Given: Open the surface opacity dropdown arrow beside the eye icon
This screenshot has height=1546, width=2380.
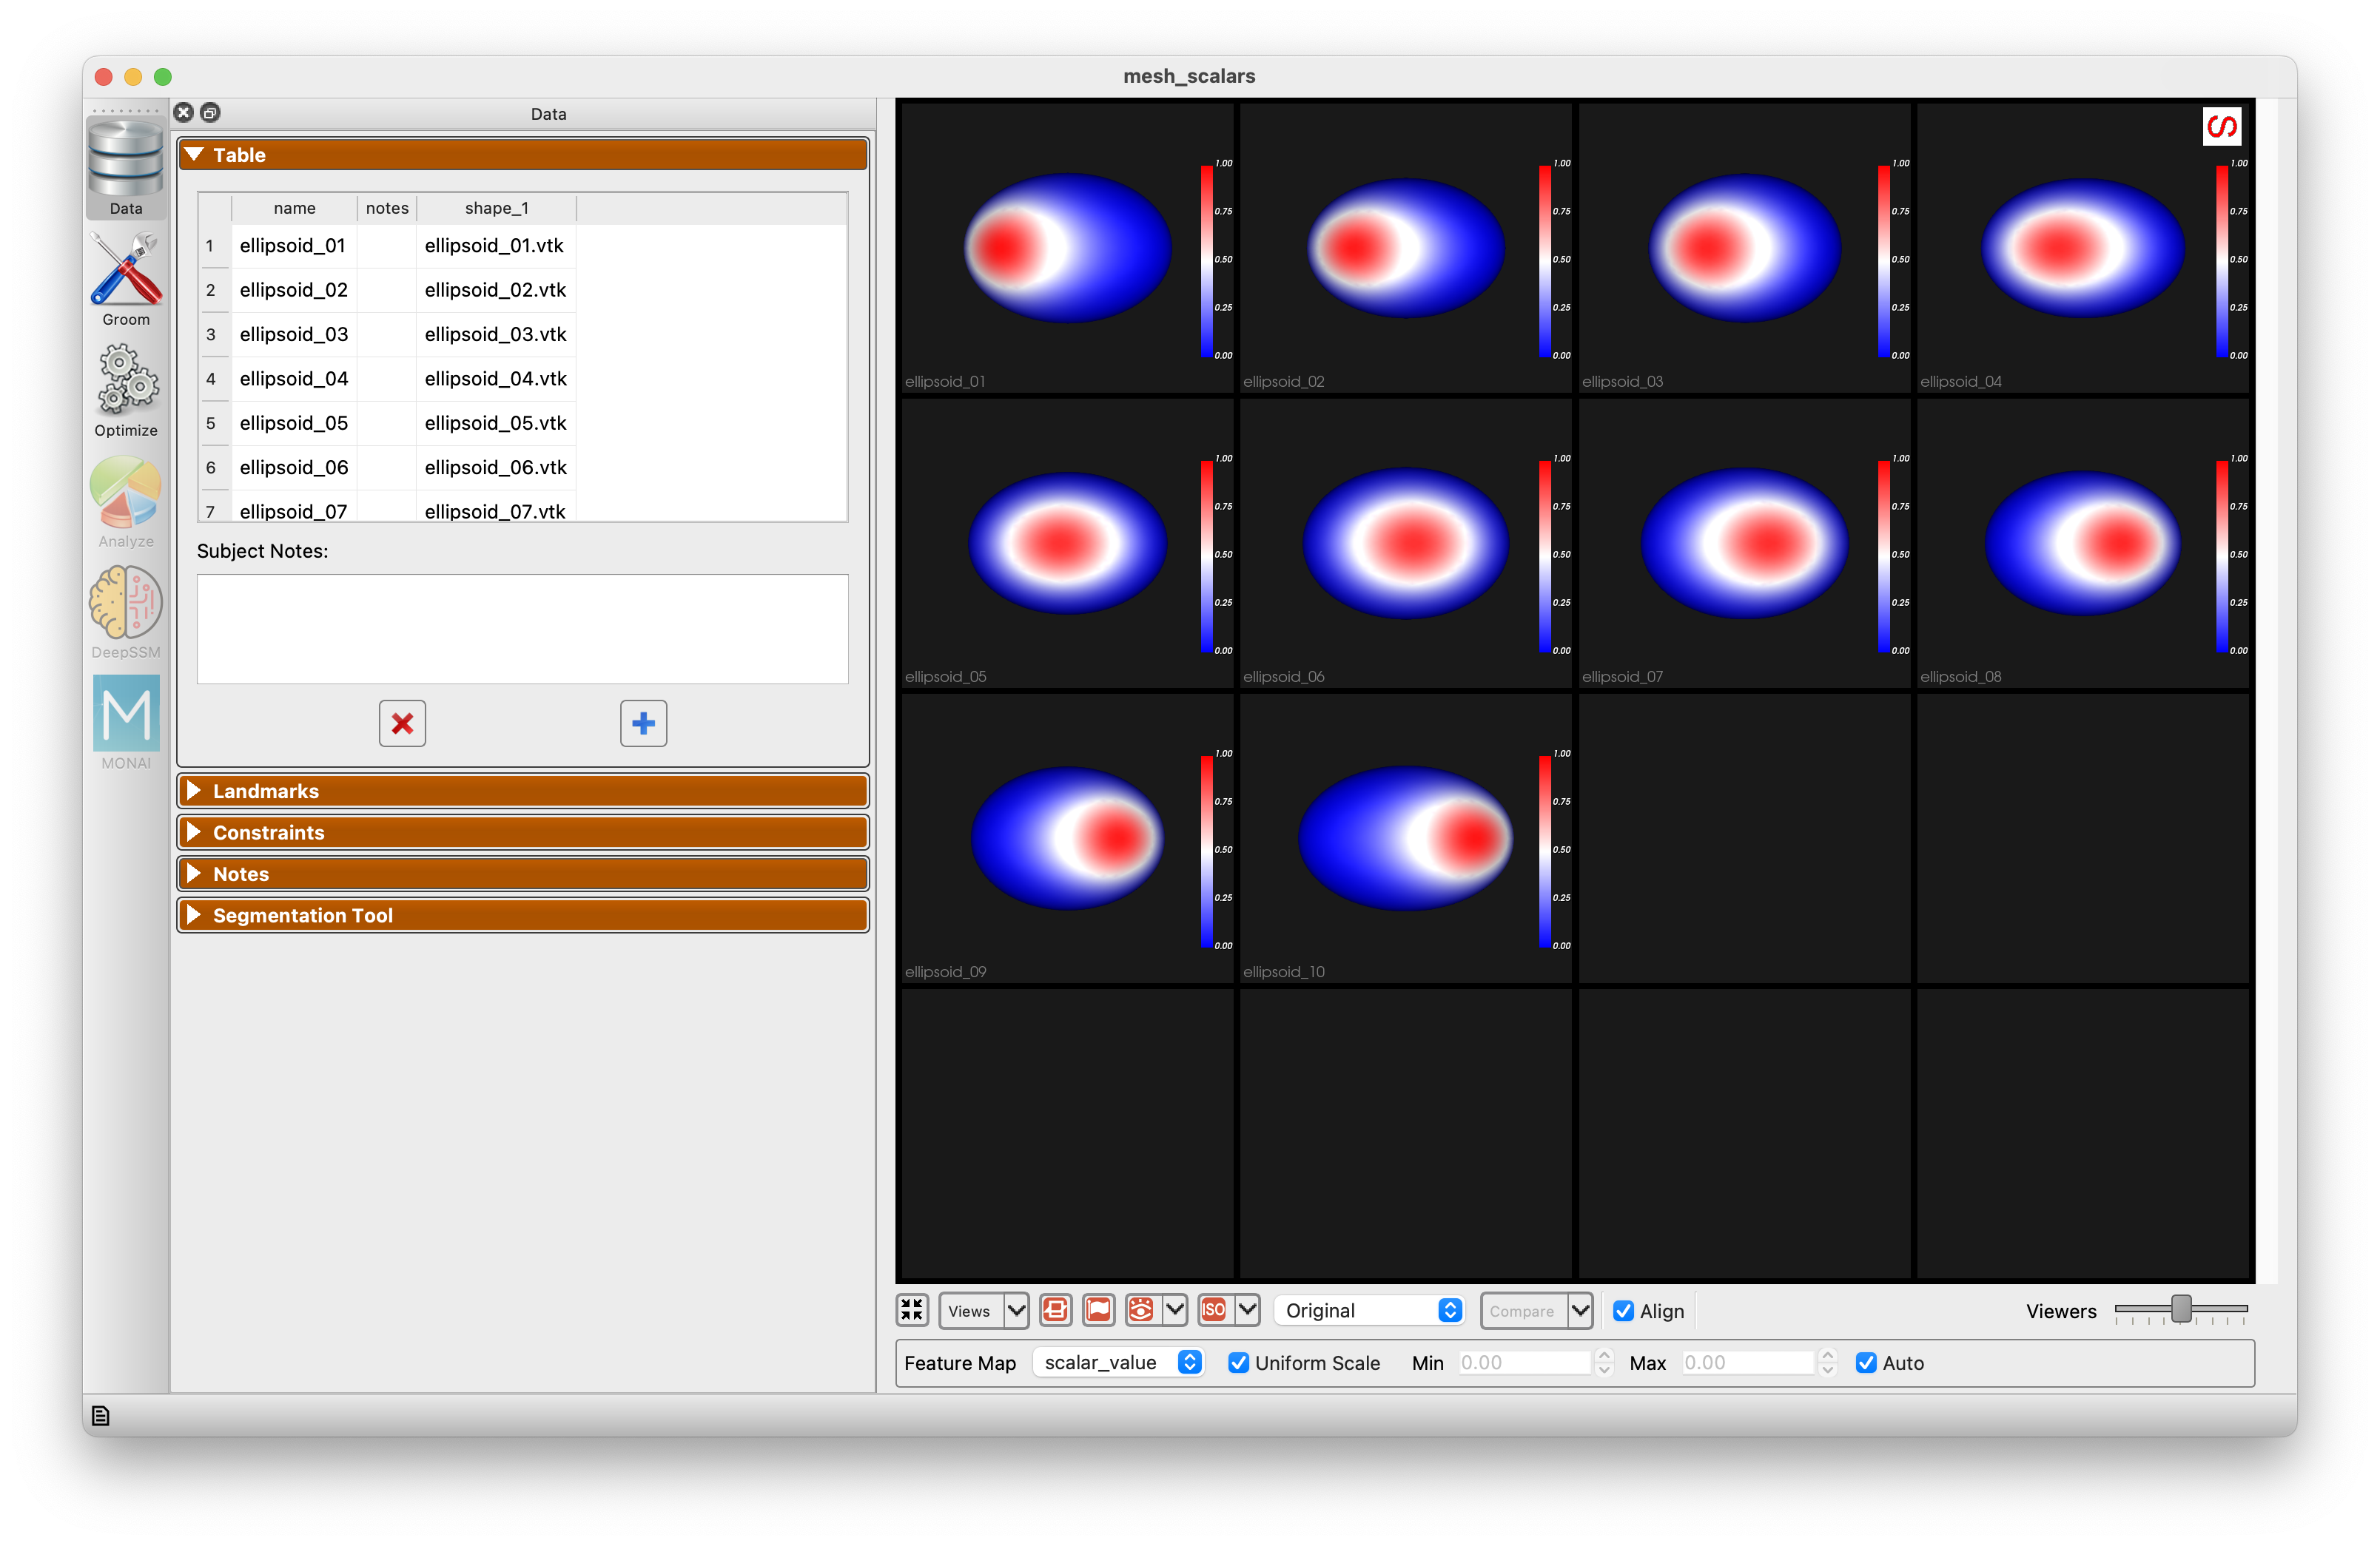Looking at the screenshot, I should [1175, 1310].
